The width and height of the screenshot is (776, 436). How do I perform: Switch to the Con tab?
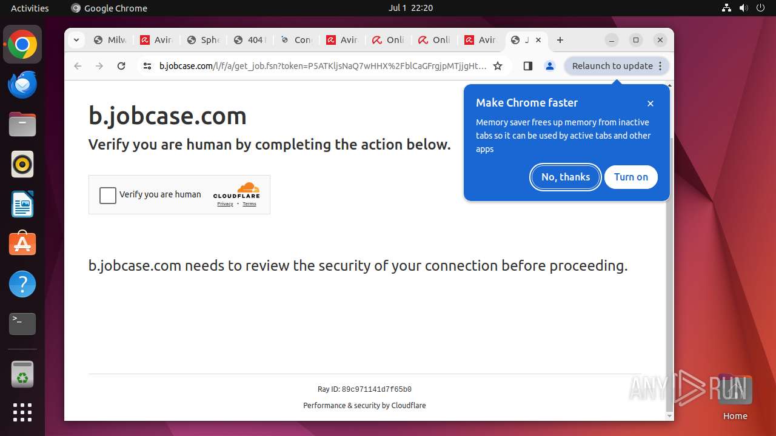(296, 40)
